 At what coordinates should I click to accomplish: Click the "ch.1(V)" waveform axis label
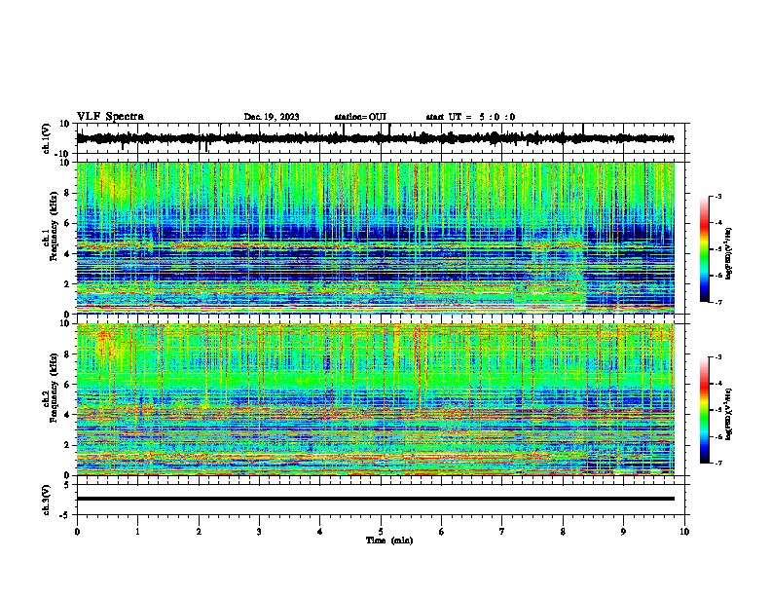[46, 138]
